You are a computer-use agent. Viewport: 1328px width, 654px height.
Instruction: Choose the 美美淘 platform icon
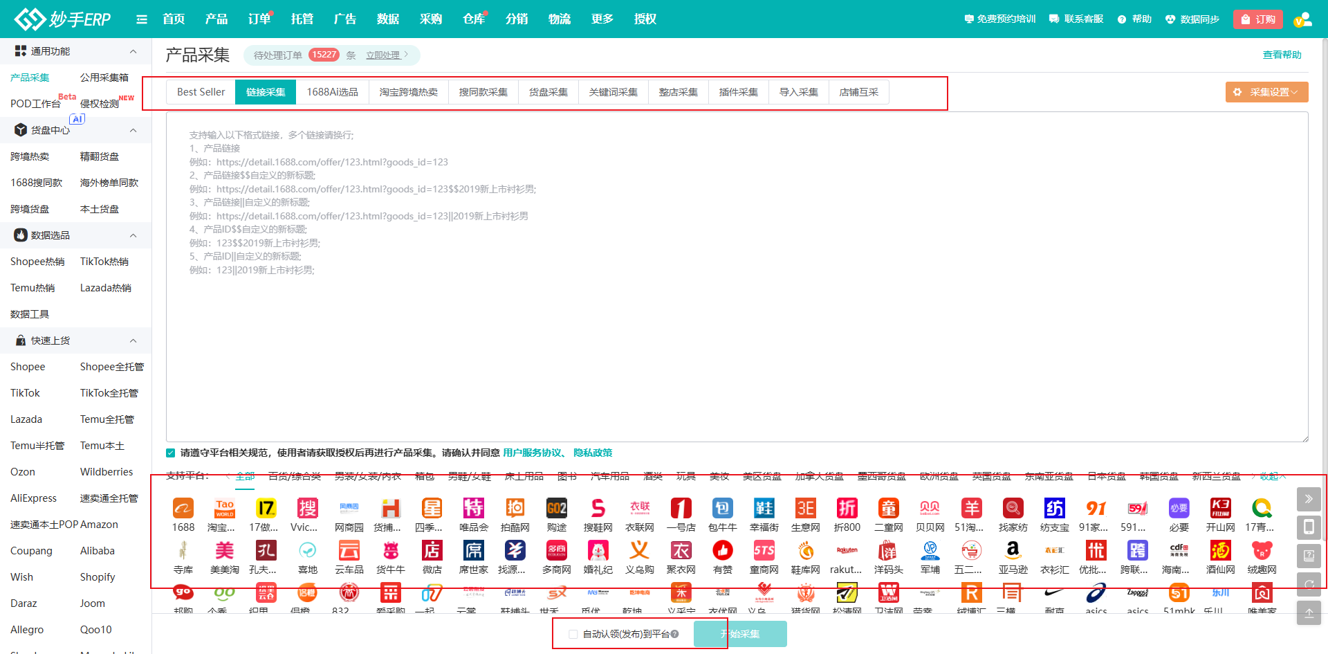pyautogui.click(x=225, y=551)
